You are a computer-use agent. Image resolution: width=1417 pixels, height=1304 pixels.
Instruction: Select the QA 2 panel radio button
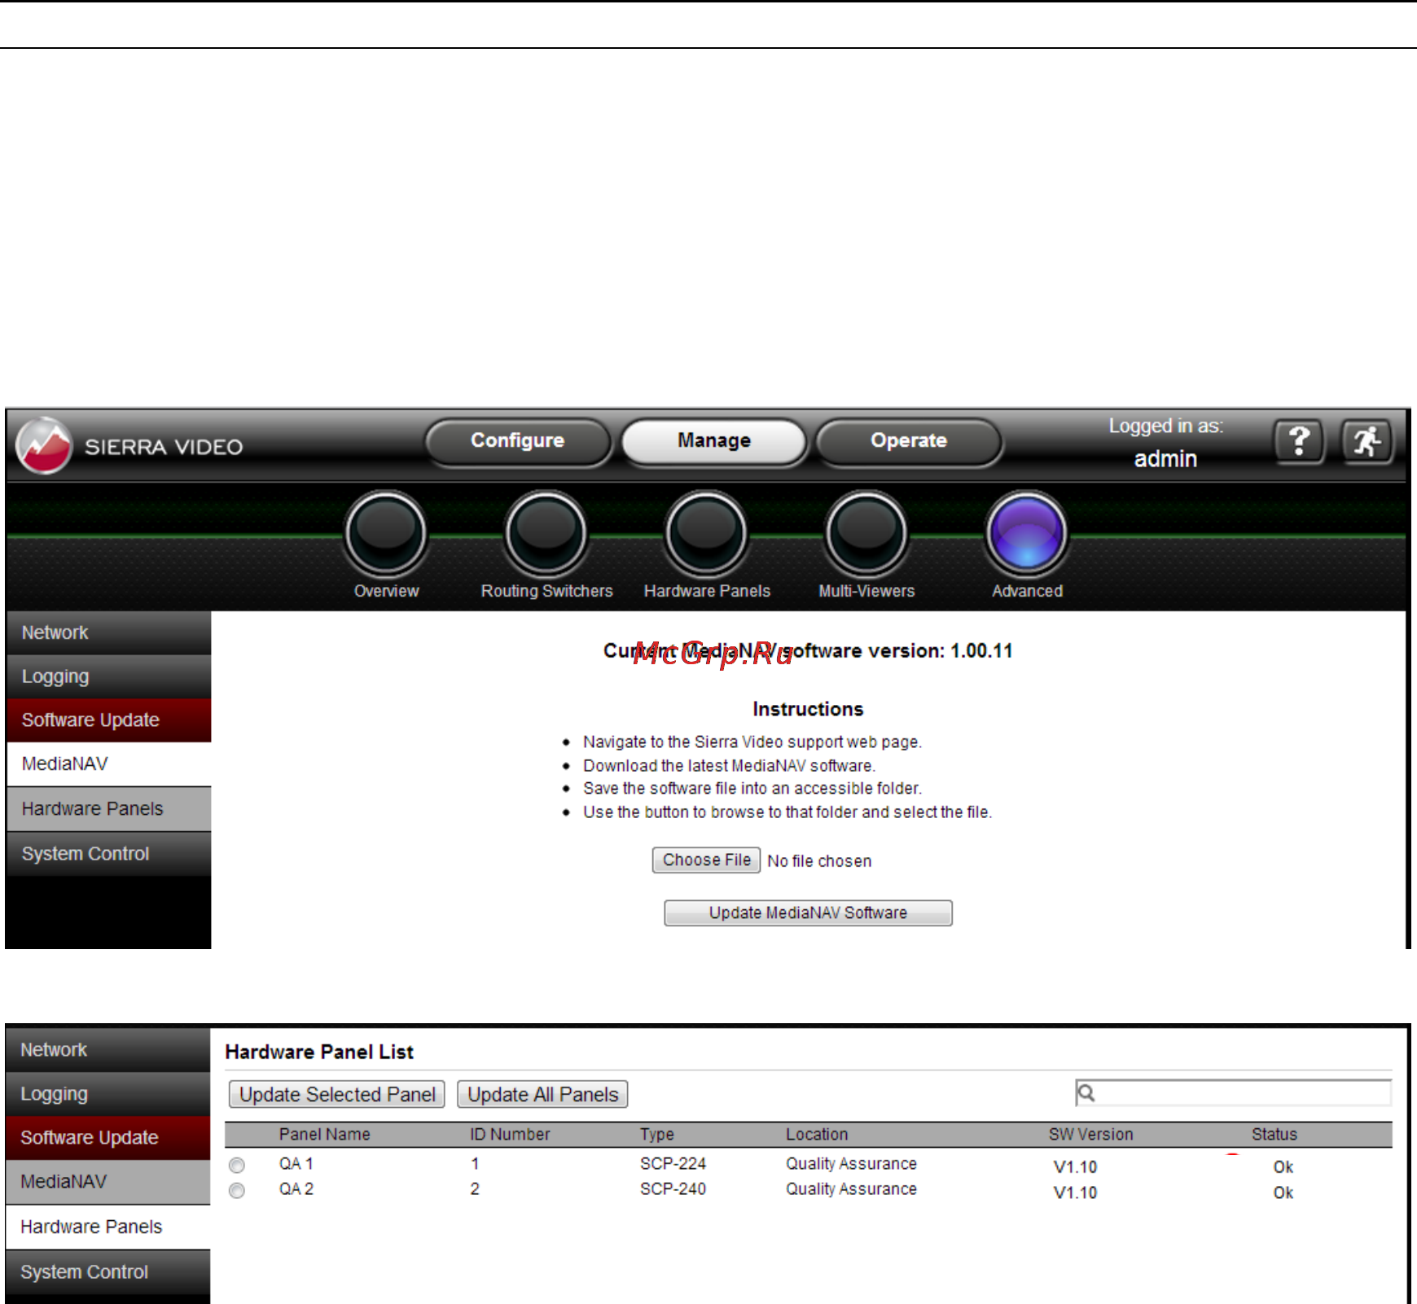[237, 1191]
